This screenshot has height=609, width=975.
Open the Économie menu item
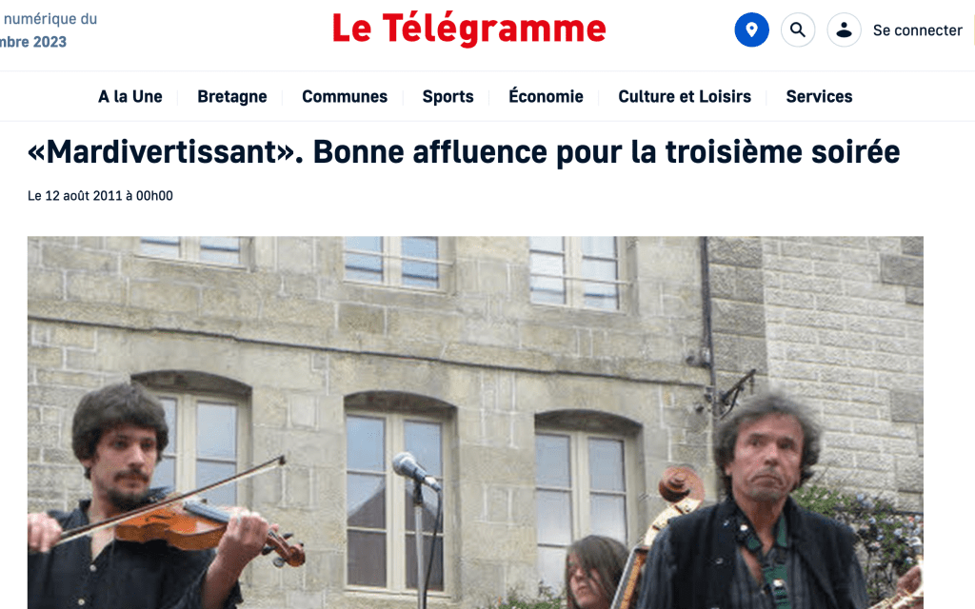click(546, 96)
